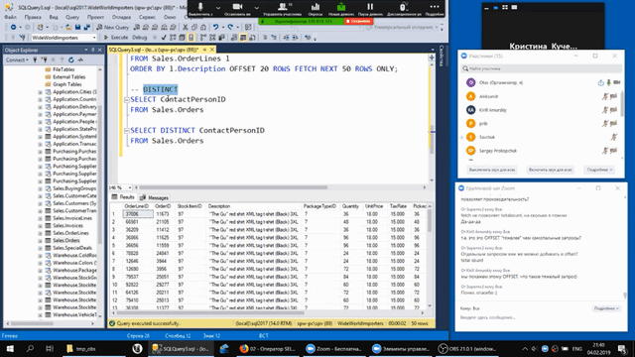The image size is (635, 357).
Task: Click the filter funnel icon in Object Explorer
Action: (62, 59)
